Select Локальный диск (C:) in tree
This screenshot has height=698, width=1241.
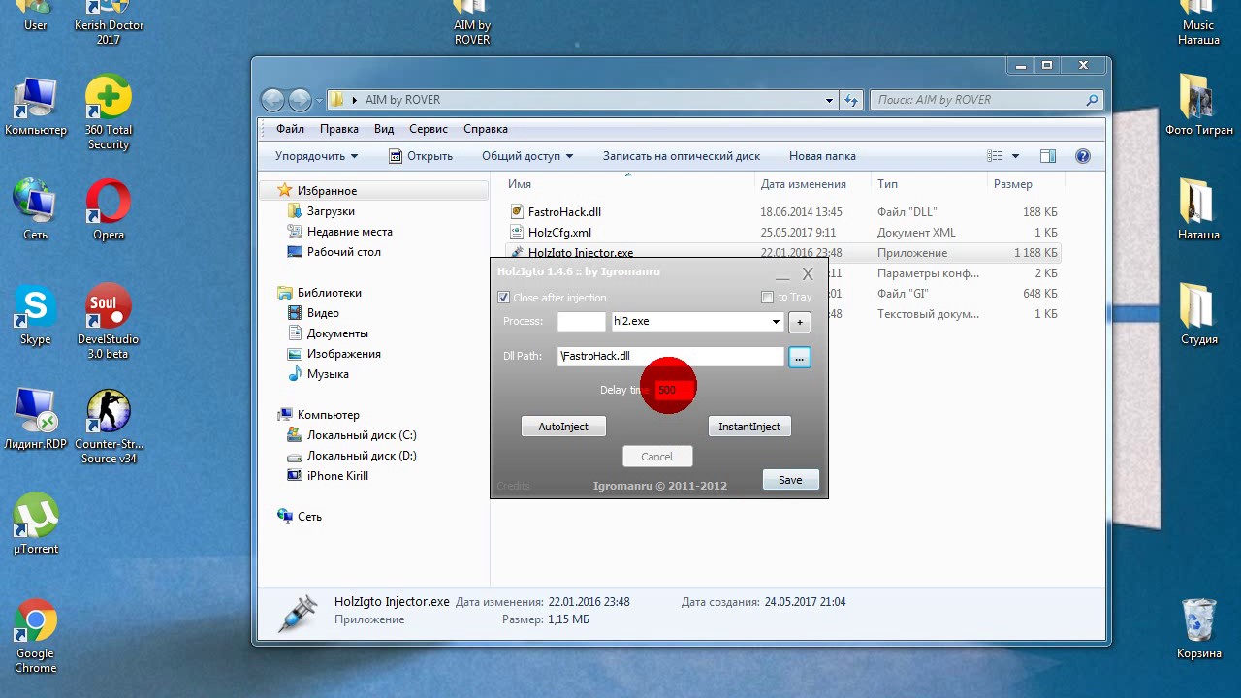coord(362,435)
